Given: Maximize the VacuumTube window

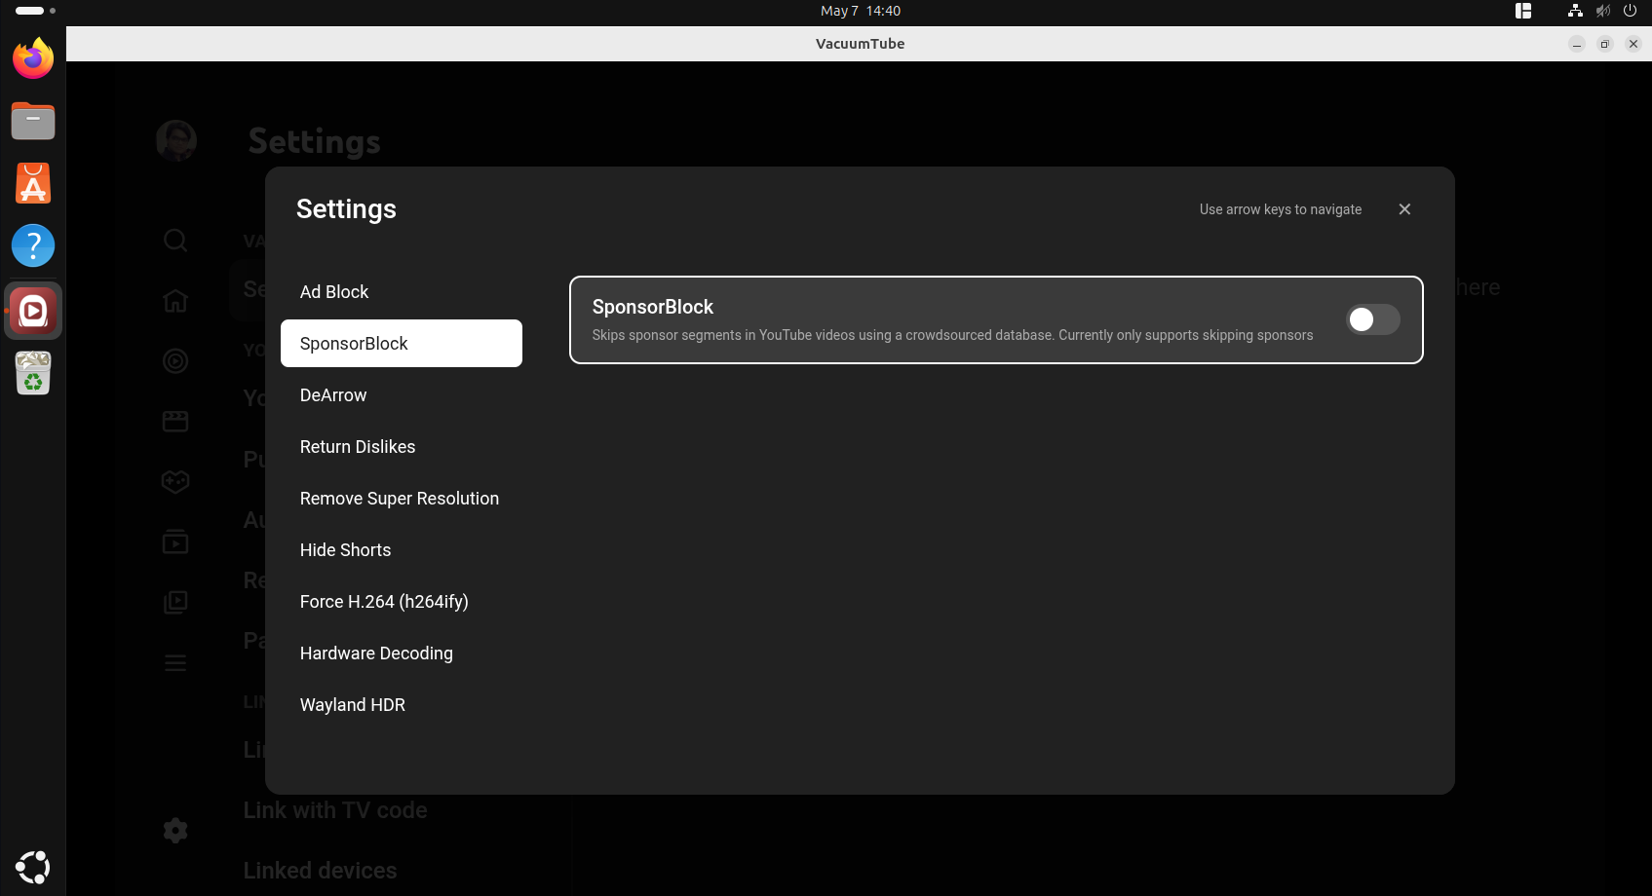Looking at the screenshot, I should pyautogui.click(x=1605, y=44).
